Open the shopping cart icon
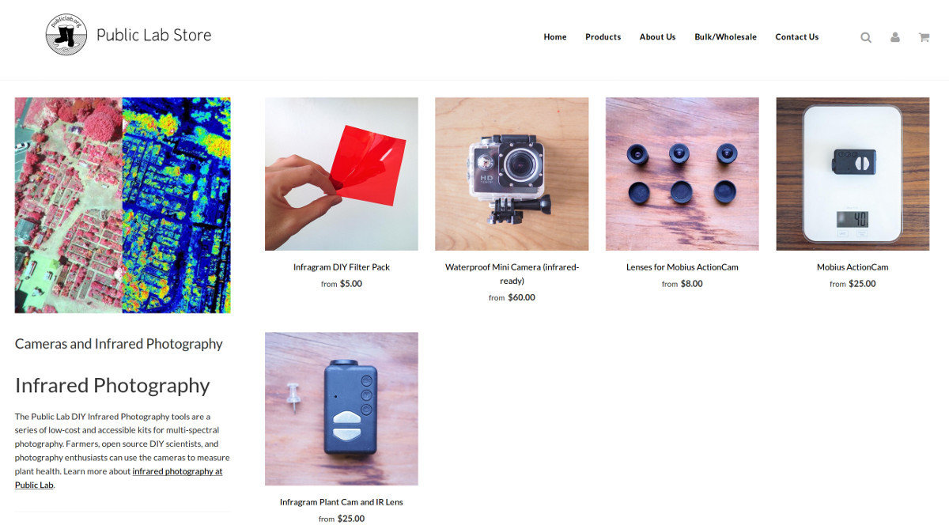This screenshot has width=949, height=525. (x=924, y=37)
